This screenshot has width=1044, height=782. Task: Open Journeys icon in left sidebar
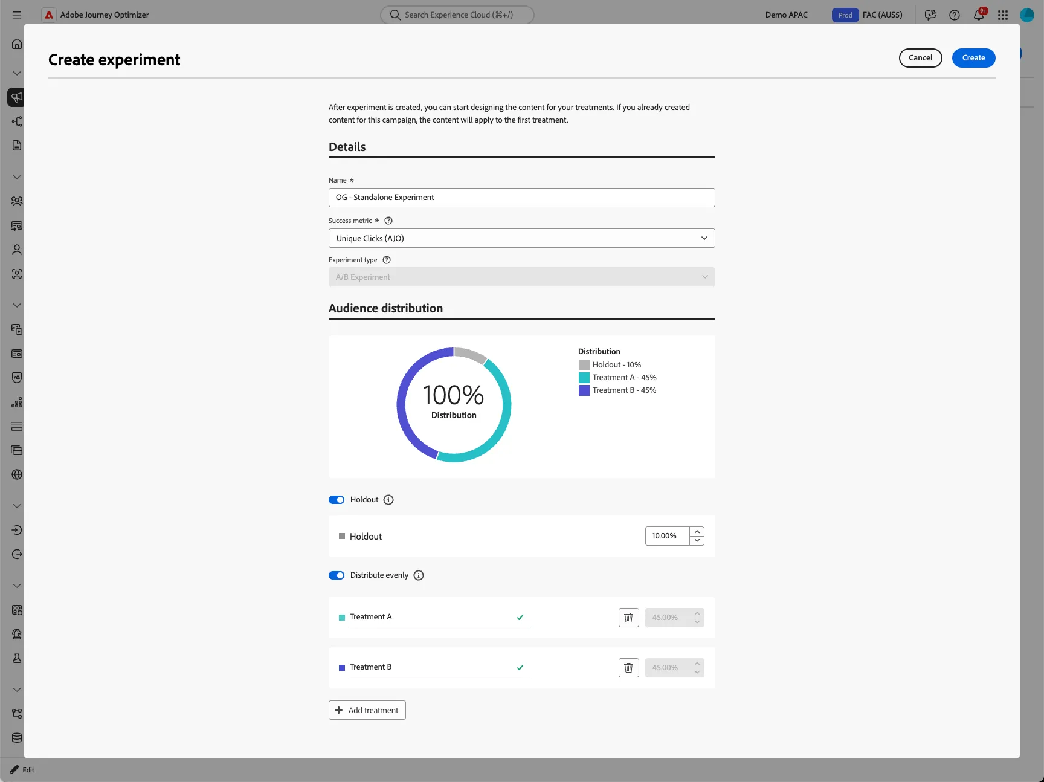click(x=17, y=121)
